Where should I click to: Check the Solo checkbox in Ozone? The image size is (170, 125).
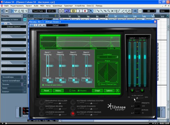point(70,91)
